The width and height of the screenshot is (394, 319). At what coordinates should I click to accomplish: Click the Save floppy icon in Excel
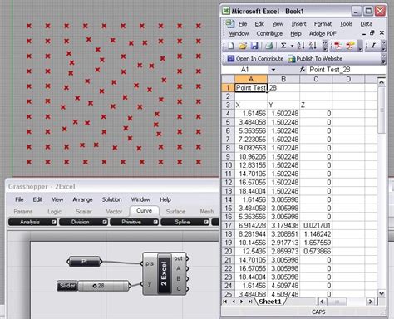tap(254, 46)
